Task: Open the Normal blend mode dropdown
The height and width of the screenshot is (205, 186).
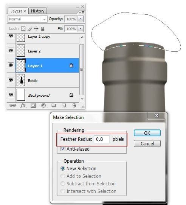Action: (27, 19)
